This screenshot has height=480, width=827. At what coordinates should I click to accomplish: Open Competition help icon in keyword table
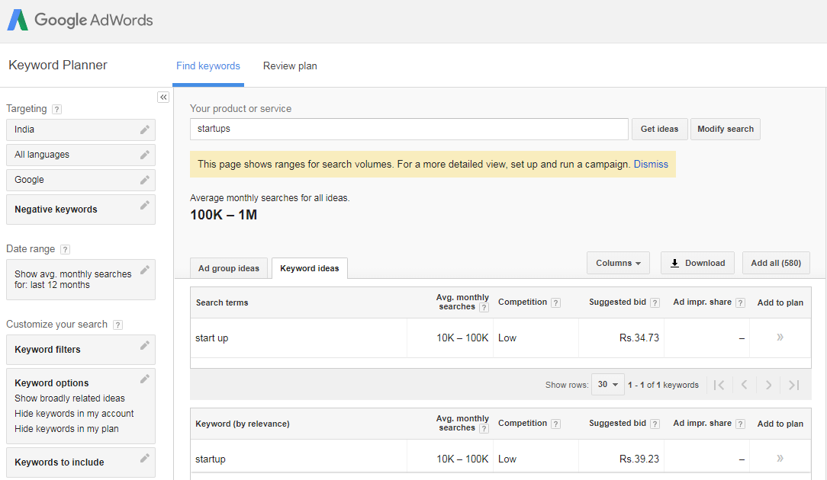(x=555, y=424)
